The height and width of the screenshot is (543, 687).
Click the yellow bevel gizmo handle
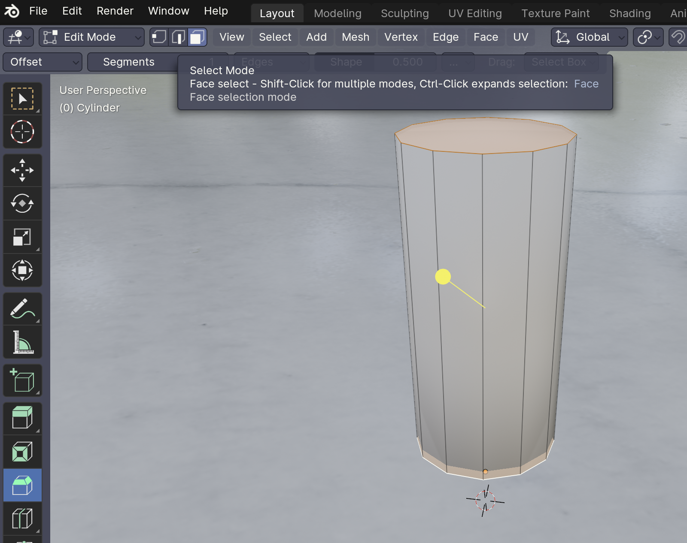443,277
